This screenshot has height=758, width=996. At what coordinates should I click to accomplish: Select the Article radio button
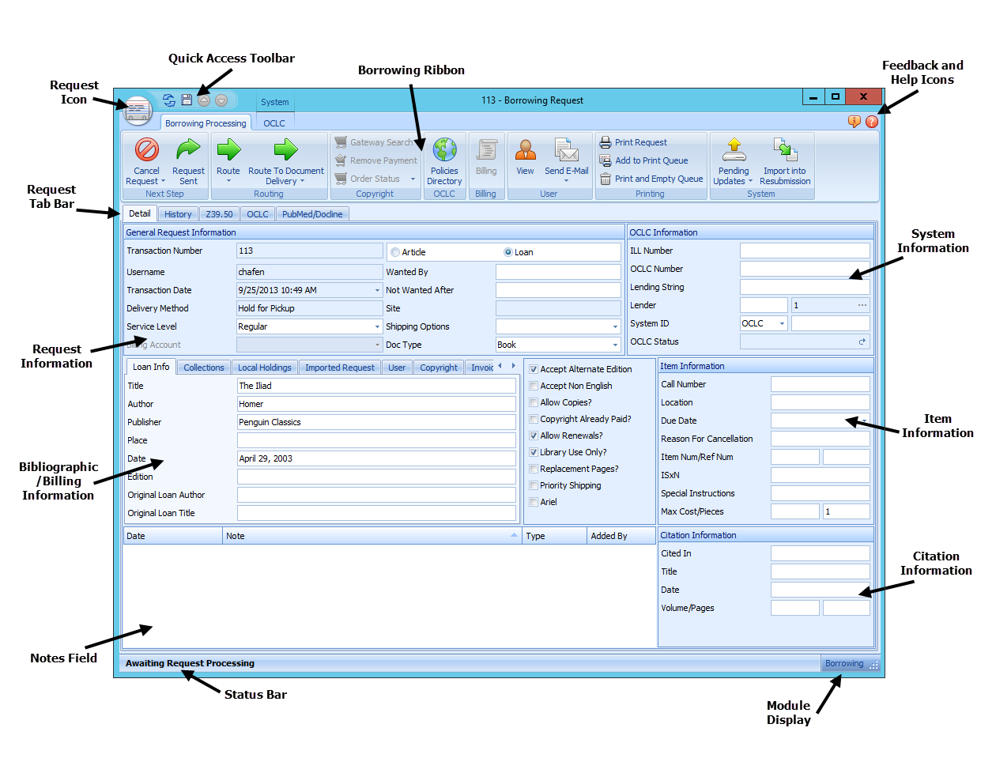394,251
